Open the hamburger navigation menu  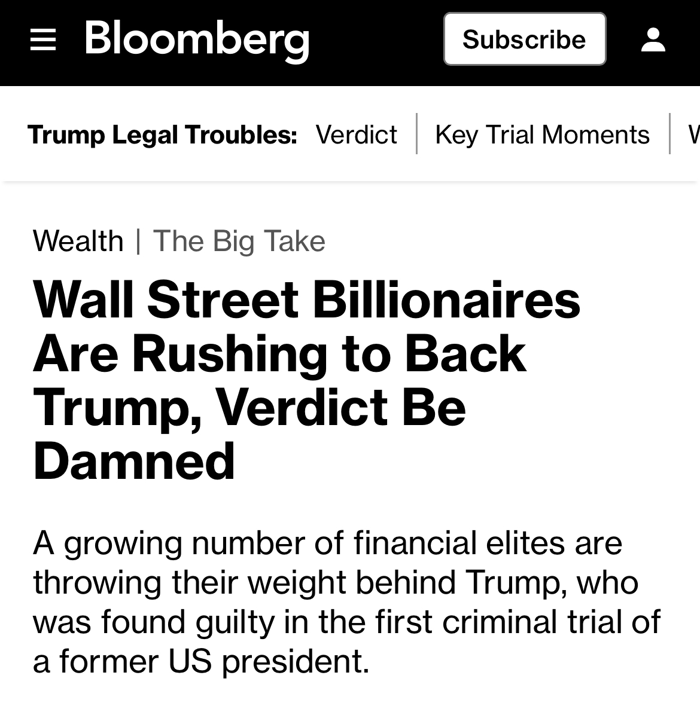tap(43, 40)
